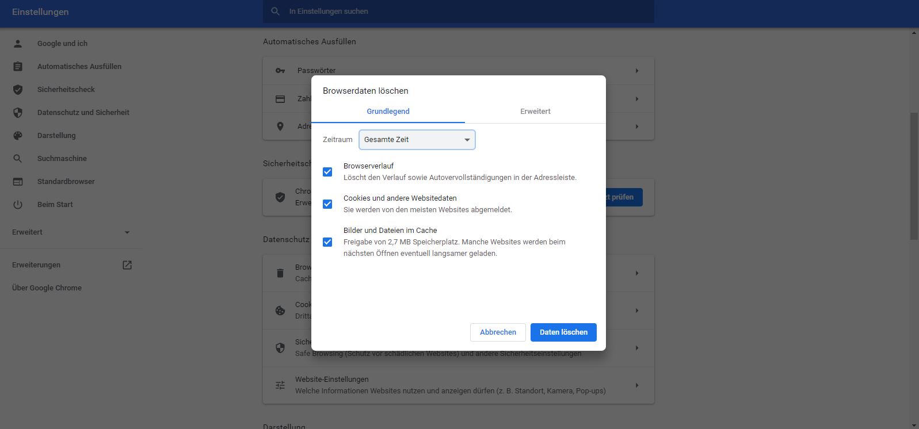Uncheck the Browserverlauf checkbox
The image size is (919, 429).
point(327,172)
